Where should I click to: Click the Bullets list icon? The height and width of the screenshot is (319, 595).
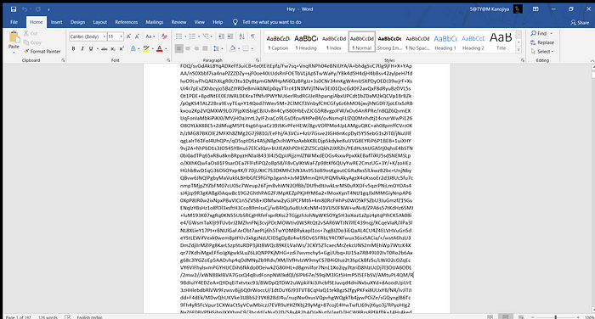coord(178,36)
